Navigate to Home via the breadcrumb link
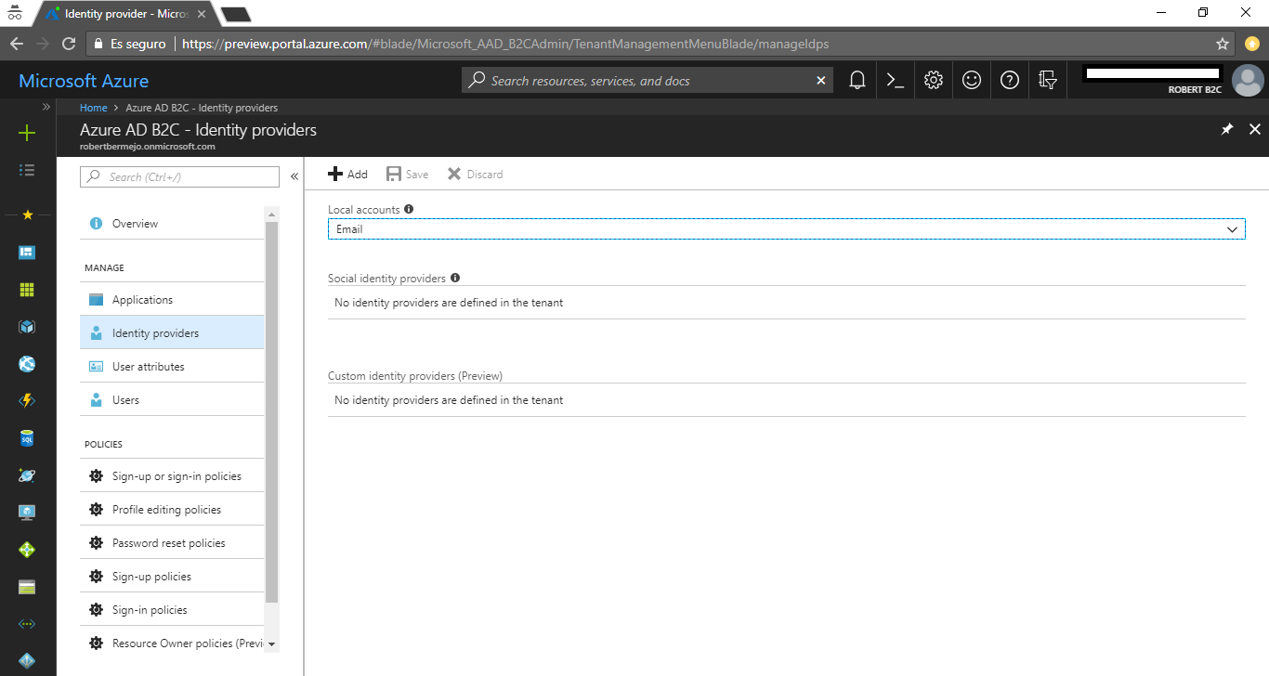Screen dimensions: 1269x676 [93, 107]
